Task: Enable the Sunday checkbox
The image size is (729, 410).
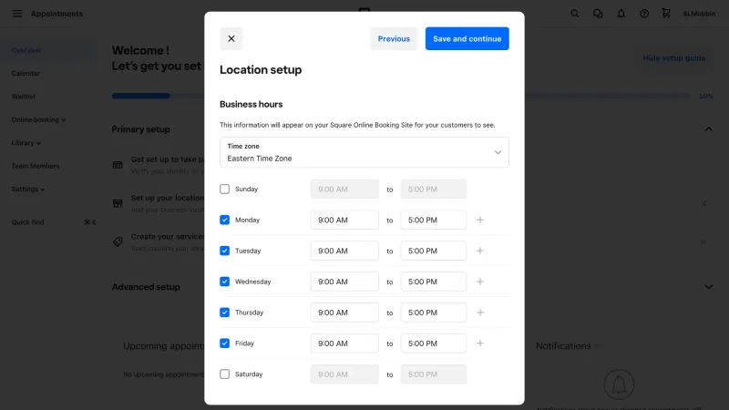Action: pos(224,190)
